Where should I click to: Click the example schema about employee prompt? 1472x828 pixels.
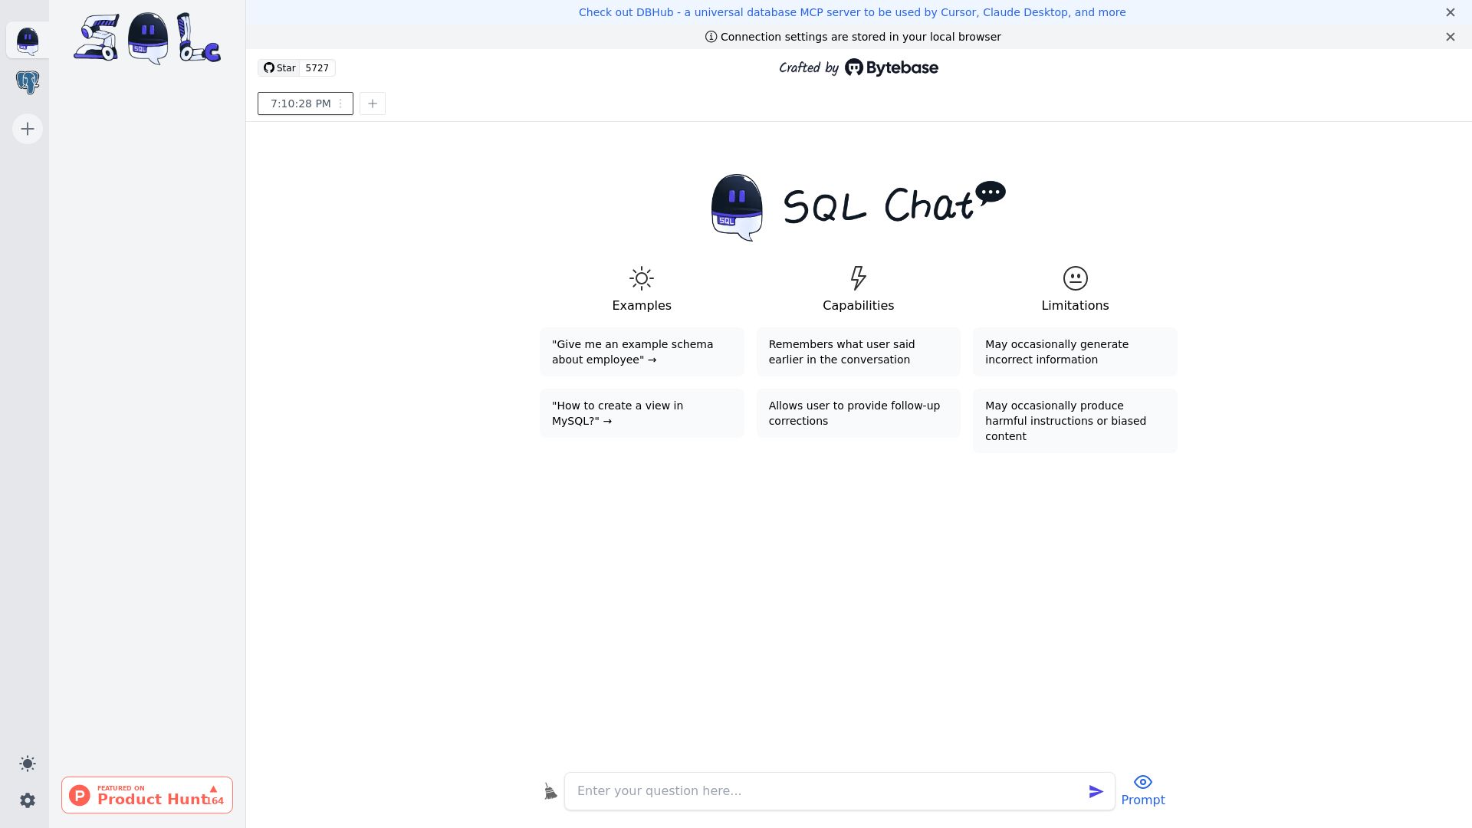point(642,352)
